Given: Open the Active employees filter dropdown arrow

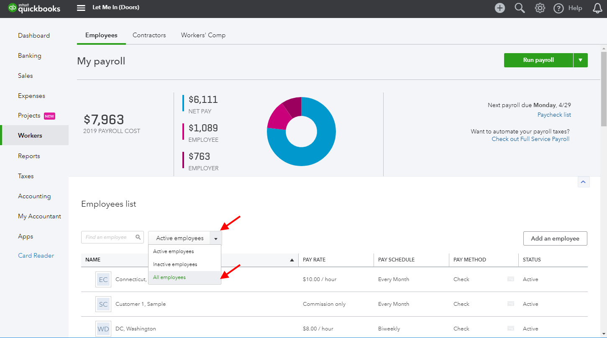Looking at the screenshot, I should 216,238.
